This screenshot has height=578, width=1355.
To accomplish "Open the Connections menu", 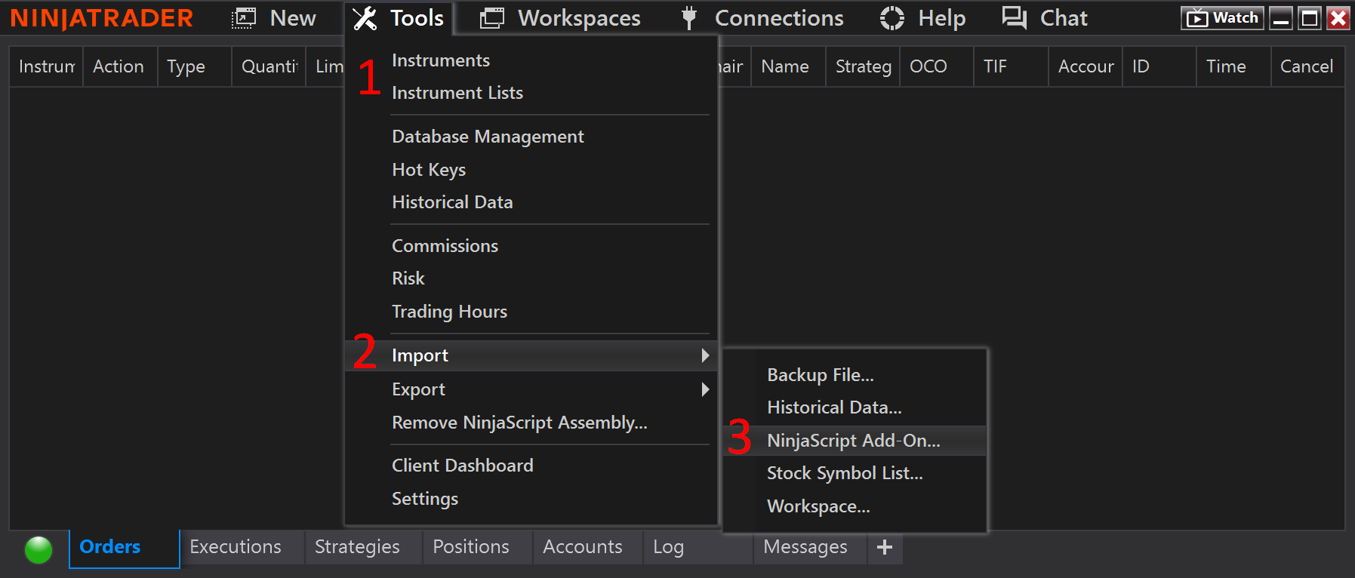I will point(779,18).
